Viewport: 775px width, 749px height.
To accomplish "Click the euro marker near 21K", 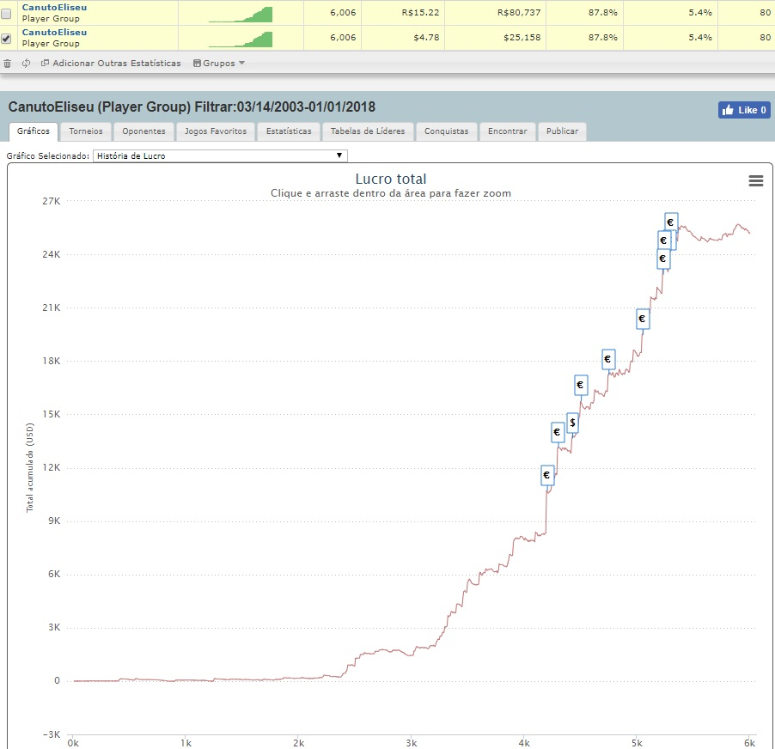I will tap(642, 320).
